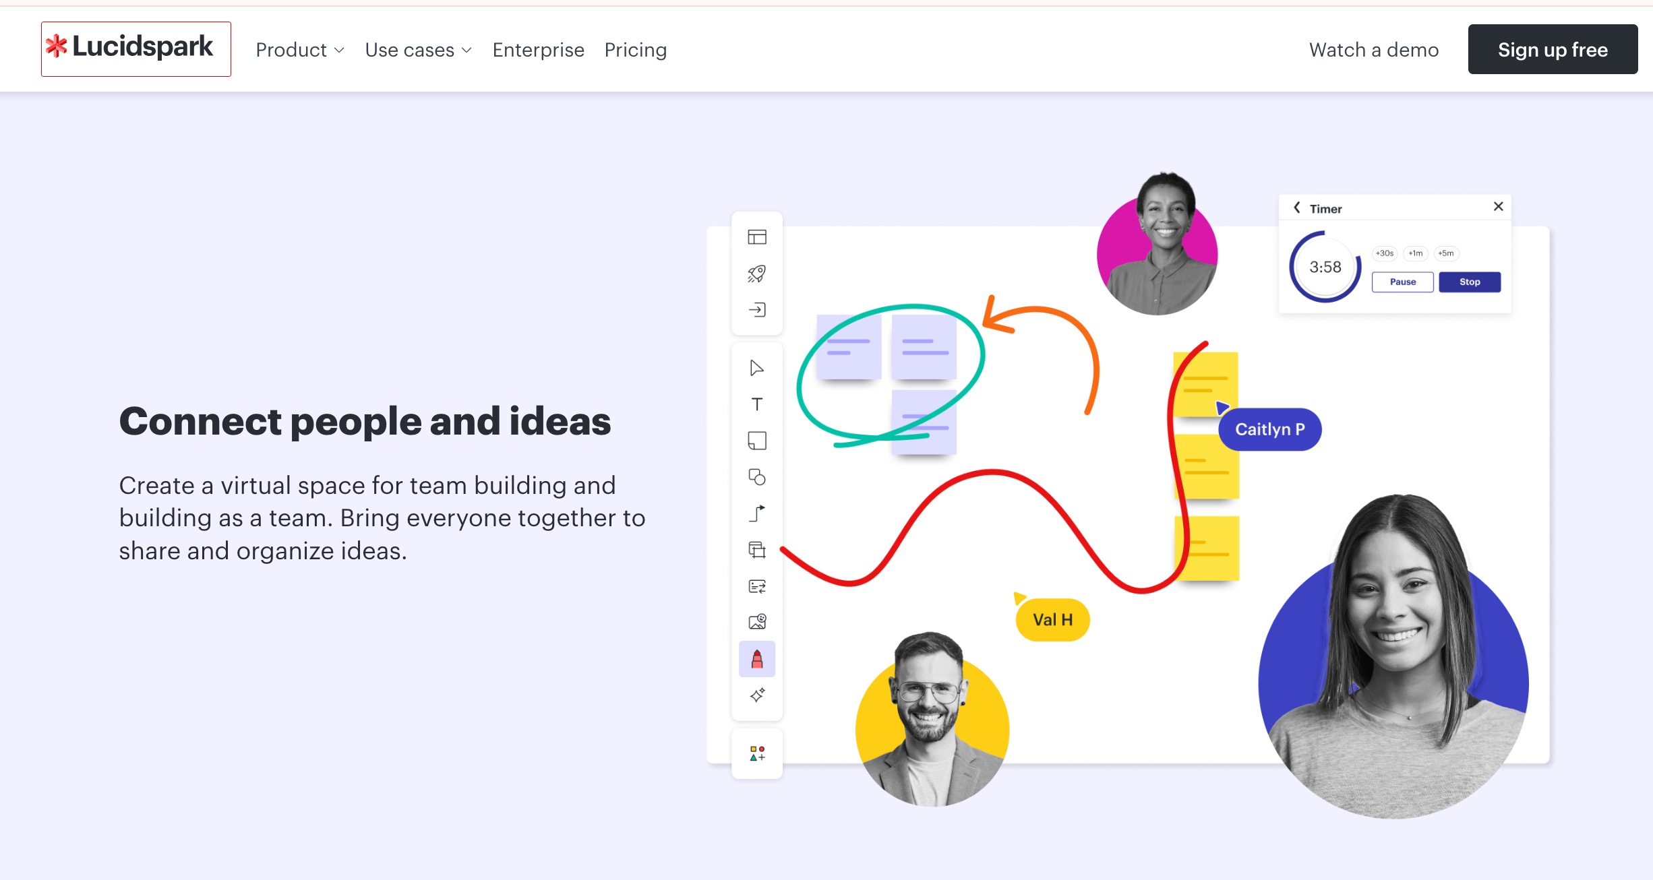
Task: Click the Sign up free button
Action: (1552, 50)
